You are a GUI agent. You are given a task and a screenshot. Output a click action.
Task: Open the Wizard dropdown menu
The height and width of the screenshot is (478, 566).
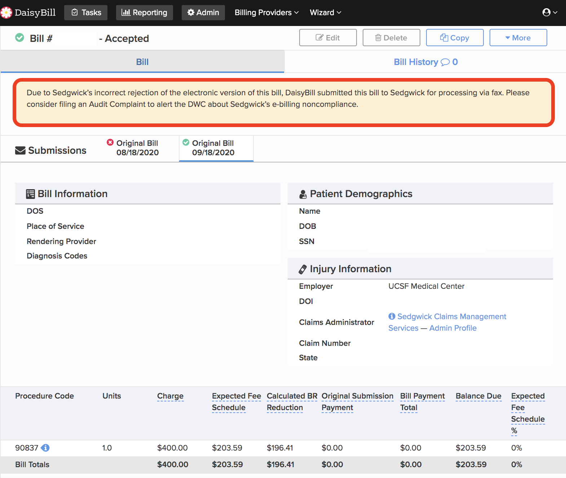(325, 13)
